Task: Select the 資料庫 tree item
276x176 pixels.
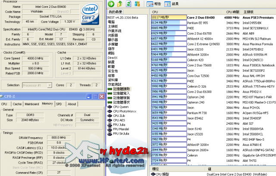Action: (113, 80)
